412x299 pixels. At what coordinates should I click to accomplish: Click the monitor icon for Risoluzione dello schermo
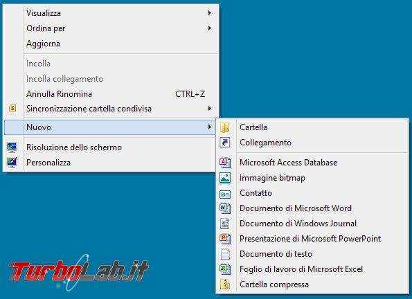tap(12, 147)
